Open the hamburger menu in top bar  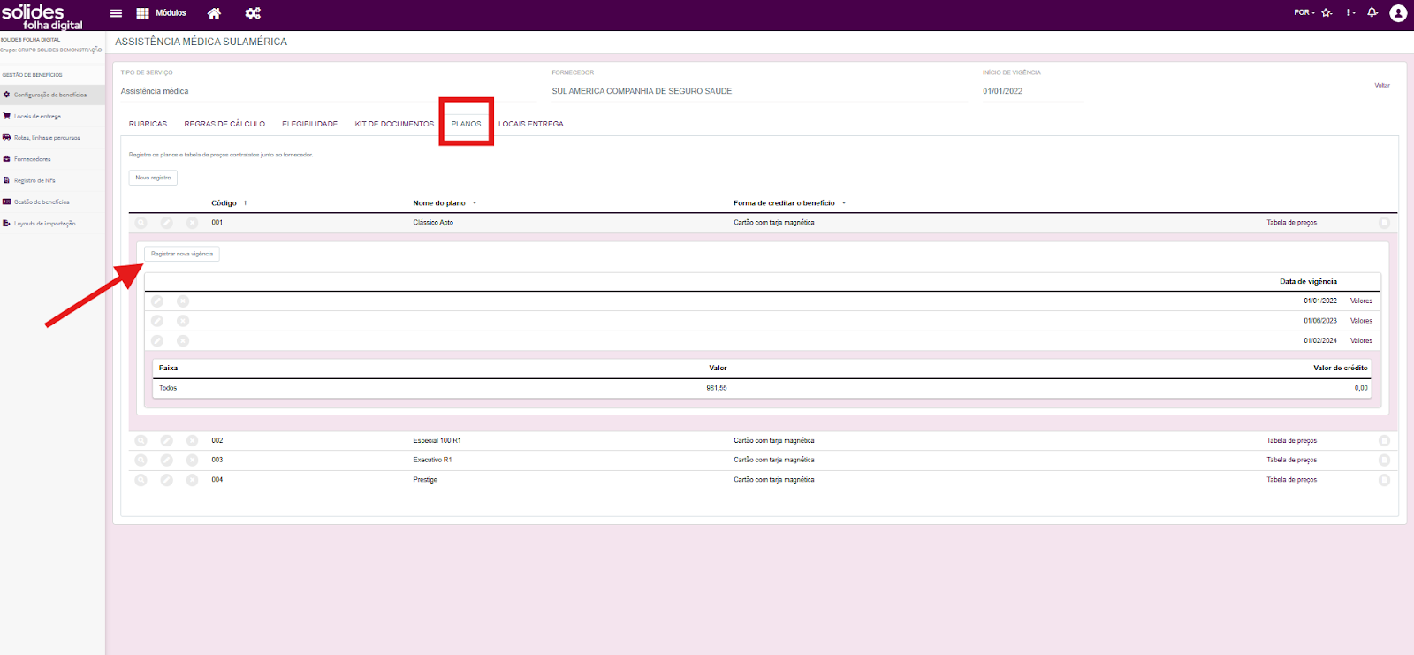pyautogui.click(x=116, y=13)
